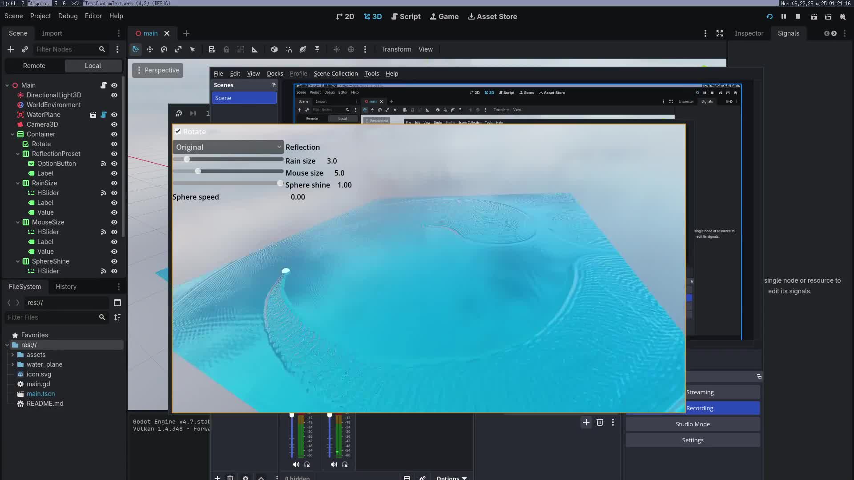The height and width of the screenshot is (480, 854).
Task: Select the Scale mode tool in 3D toolbar
Action: click(x=178, y=49)
